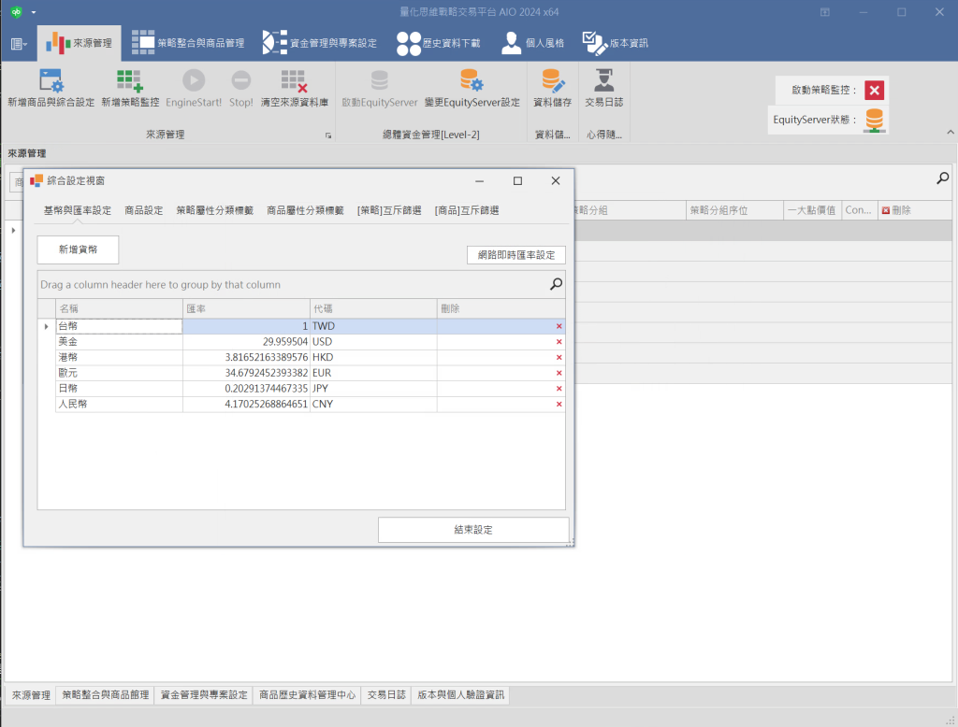Click 新增商品與綜合設定 ribbon icon
Screen dimensions: 958x727
pyautogui.click(x=51, y=81)
